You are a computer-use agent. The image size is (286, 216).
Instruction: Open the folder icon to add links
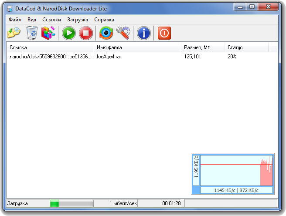click(x=14, y=33)
